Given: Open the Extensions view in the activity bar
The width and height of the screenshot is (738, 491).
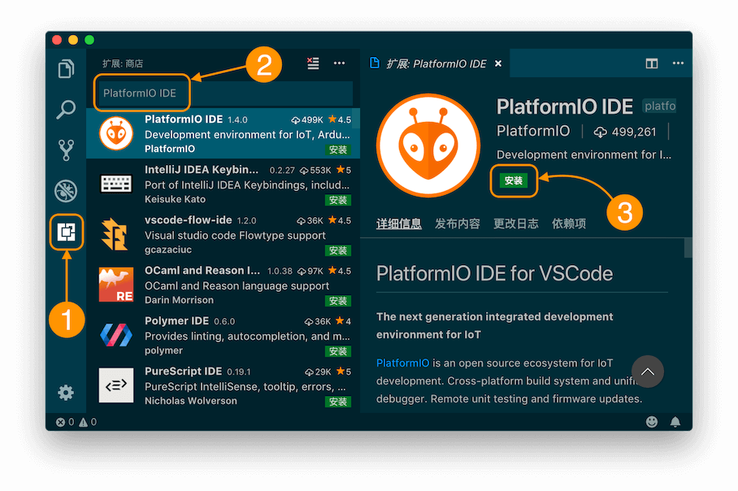Looking at the screenshot, I should pos(65,232).
